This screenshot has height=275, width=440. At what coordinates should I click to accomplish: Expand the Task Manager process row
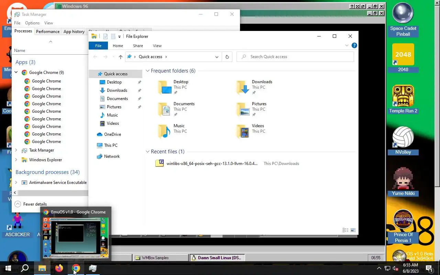pos(16,150)
